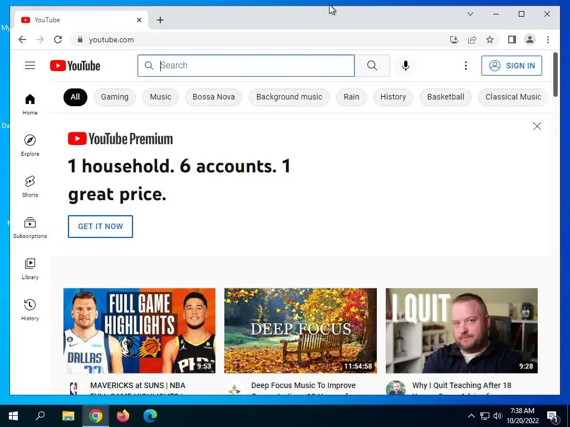
Task: Open Subscriptions in the sidebar
Action: (30, 228)
